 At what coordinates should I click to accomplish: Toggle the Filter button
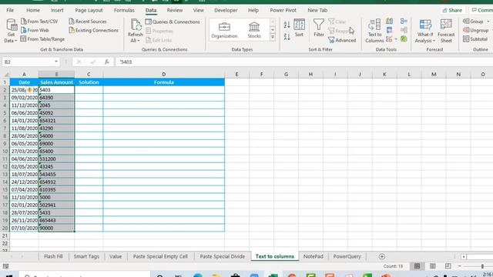tap(318, 28)
